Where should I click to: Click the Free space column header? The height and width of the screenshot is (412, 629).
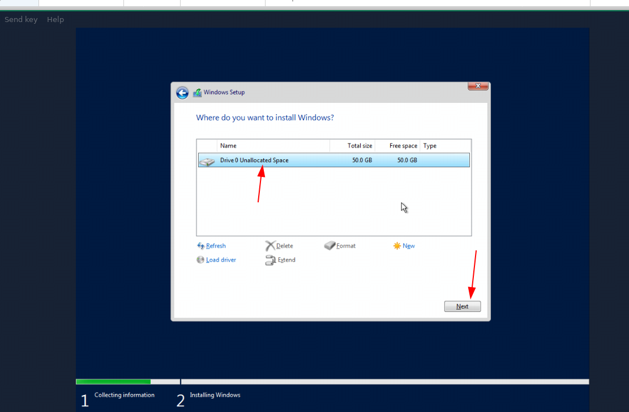[397, 146]
